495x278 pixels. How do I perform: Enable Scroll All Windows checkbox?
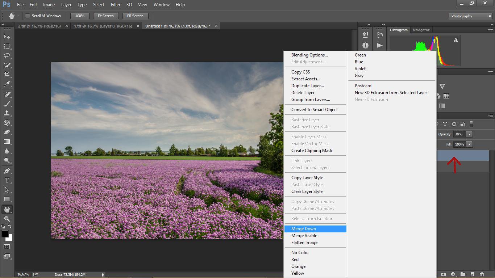click(28, 16)
